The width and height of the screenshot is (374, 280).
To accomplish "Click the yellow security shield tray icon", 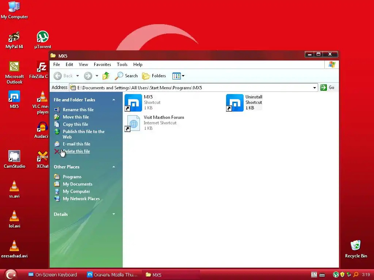I will (343, 275).
